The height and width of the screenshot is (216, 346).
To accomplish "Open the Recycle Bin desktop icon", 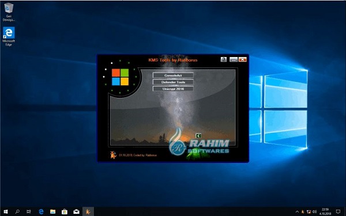I will point(9,12).
